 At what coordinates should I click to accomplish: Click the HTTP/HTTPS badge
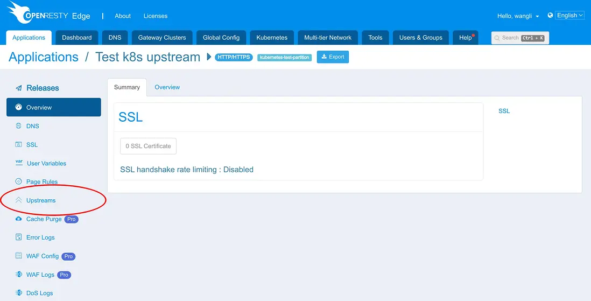pyautogui.click(x=234, y=57)
